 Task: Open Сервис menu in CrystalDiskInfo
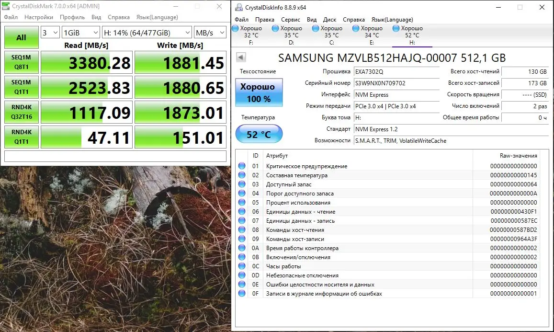click(x=291, y=20)
